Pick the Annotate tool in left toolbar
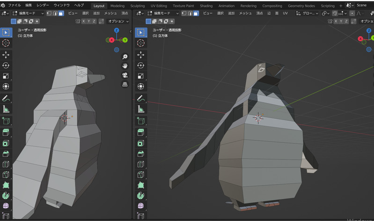 6,99
